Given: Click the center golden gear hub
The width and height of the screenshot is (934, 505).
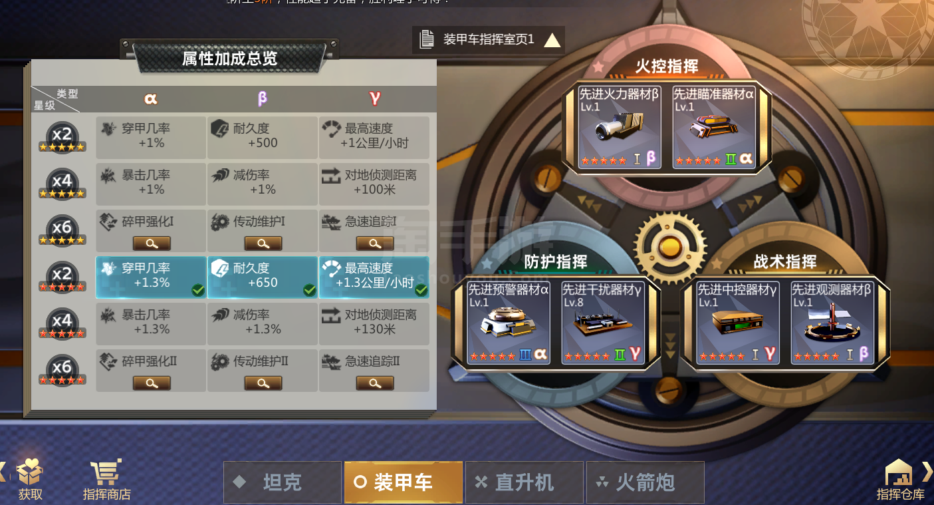Looking at the screenshot, I should (669, 248).
